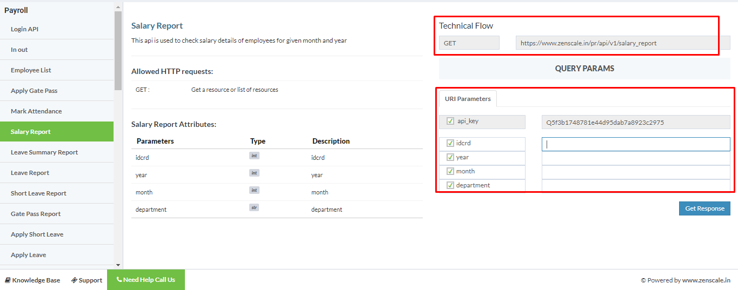Image resolution: width=738 pixels, height=290 pixels.
Task: Open the Login API sidebar item
Action: coord(57,29)
